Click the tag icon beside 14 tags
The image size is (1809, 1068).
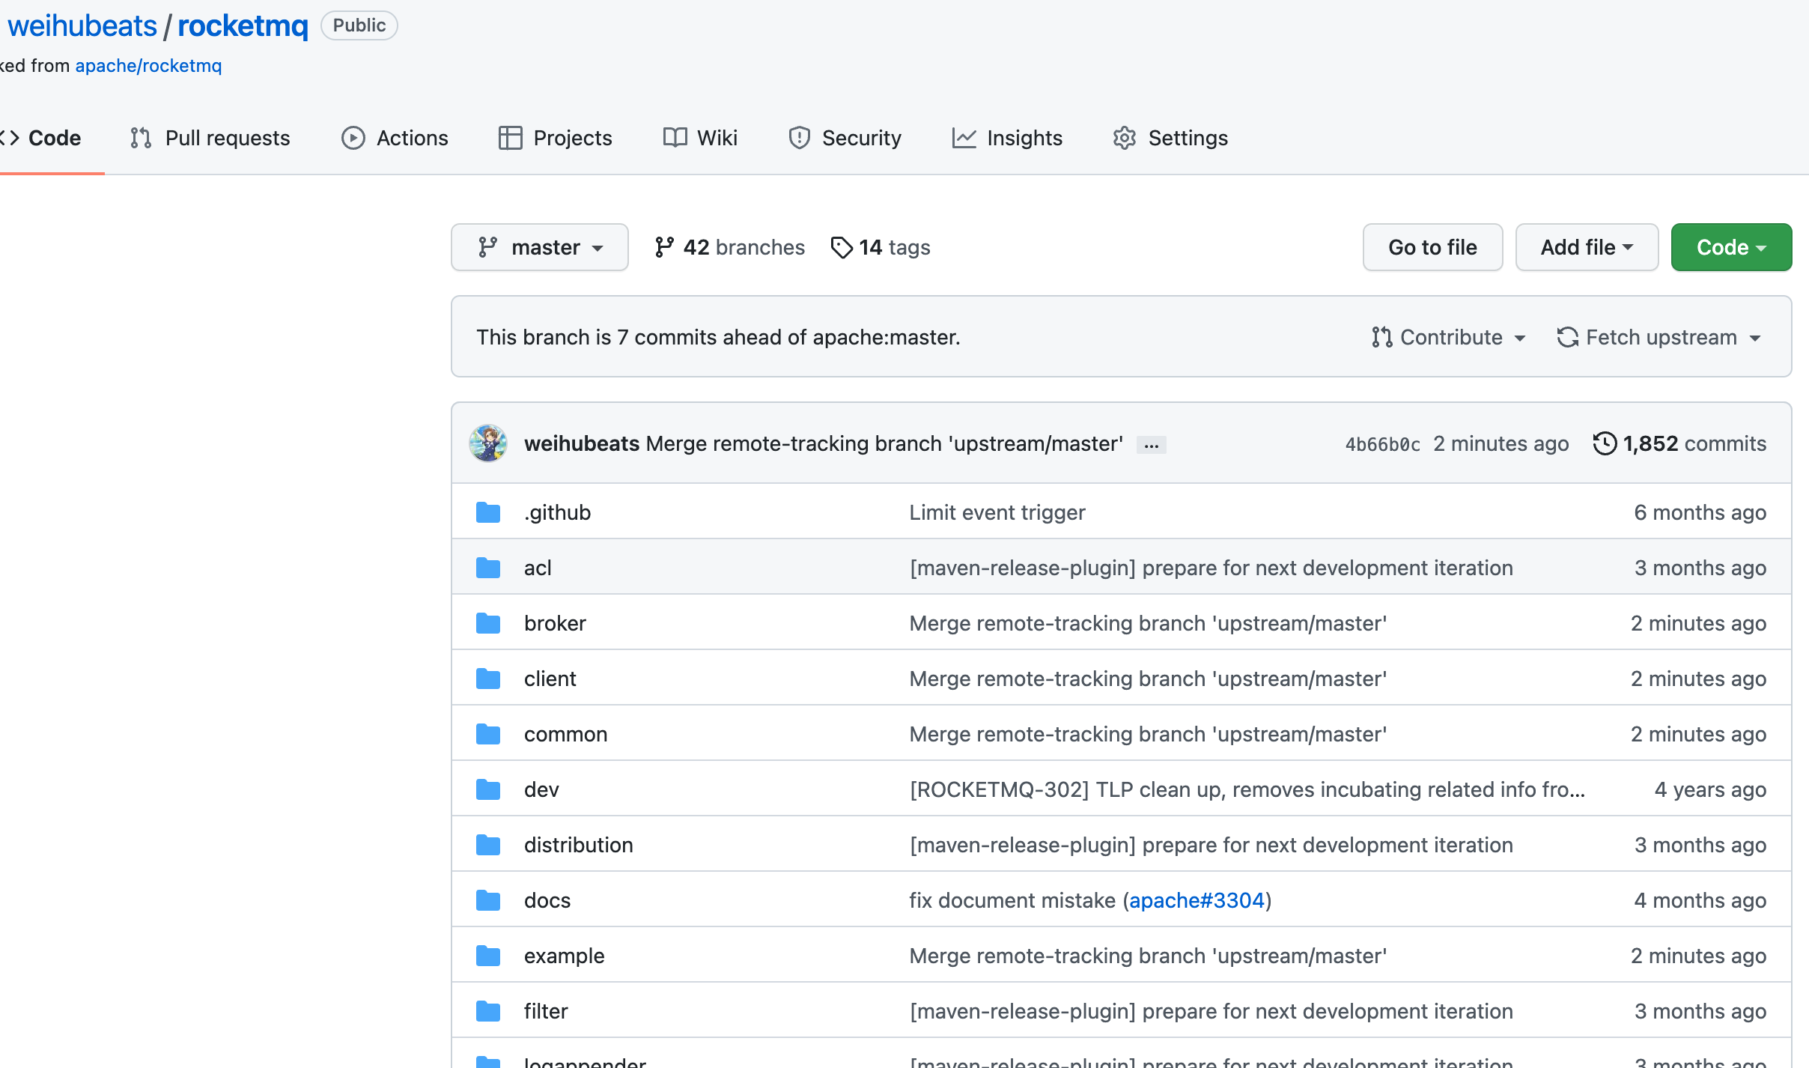coord(842,247)
